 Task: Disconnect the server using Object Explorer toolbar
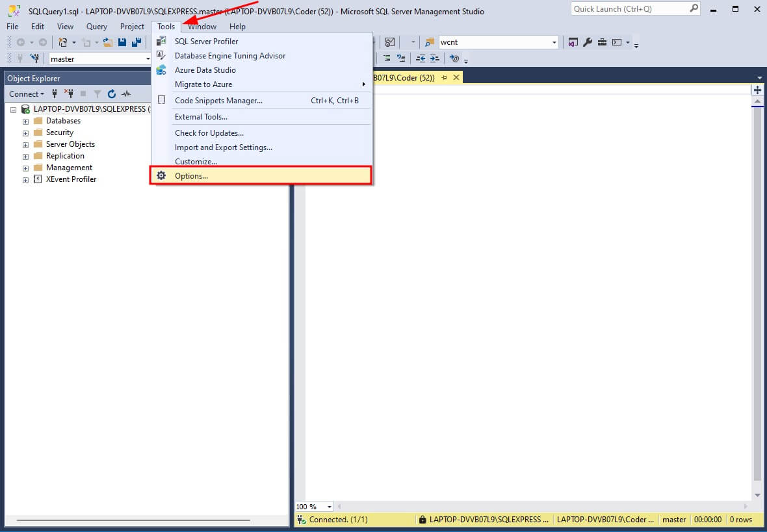[70, 94]
